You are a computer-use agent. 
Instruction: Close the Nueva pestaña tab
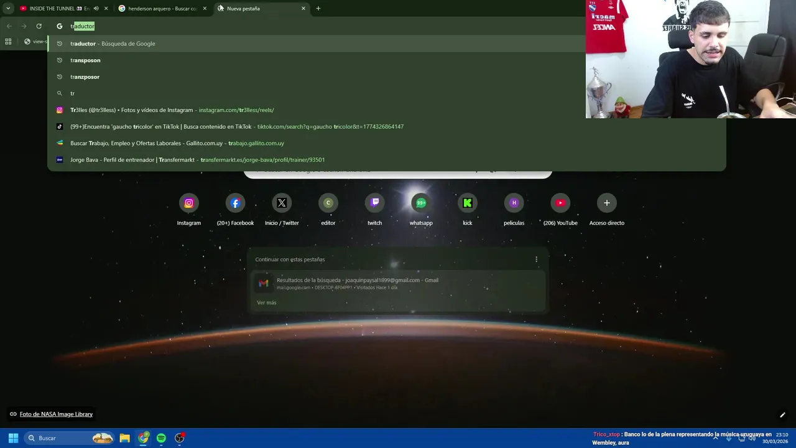pos(303,9)
